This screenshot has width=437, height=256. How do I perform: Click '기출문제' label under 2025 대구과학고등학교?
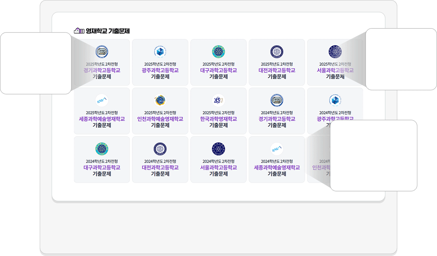point(218,77)
